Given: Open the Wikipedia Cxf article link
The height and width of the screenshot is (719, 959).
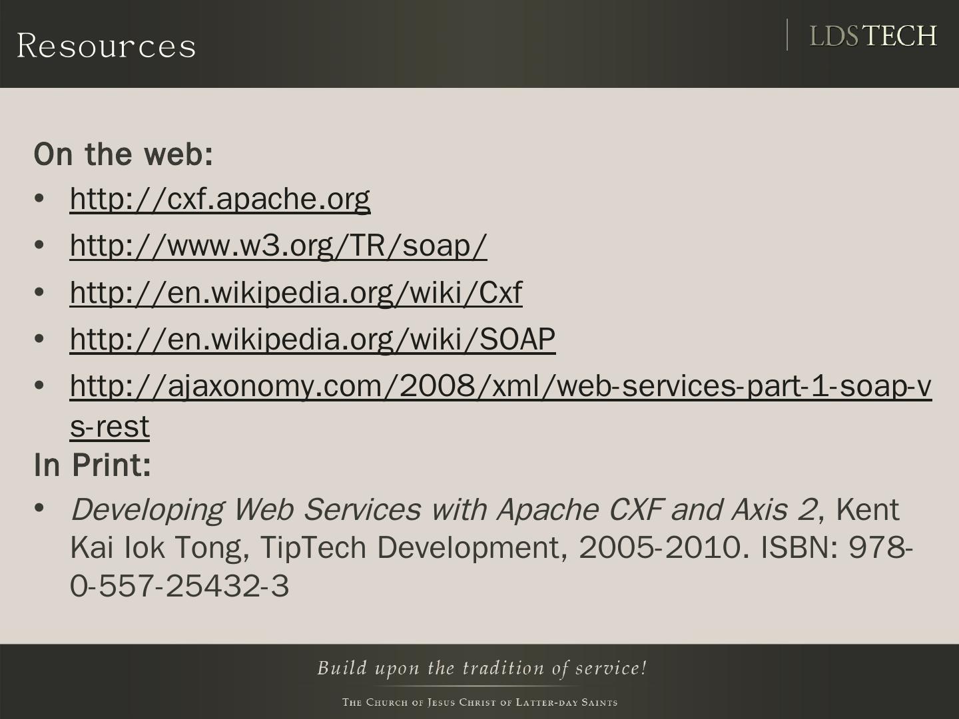Looking at the screenshot, I should 296,292.
